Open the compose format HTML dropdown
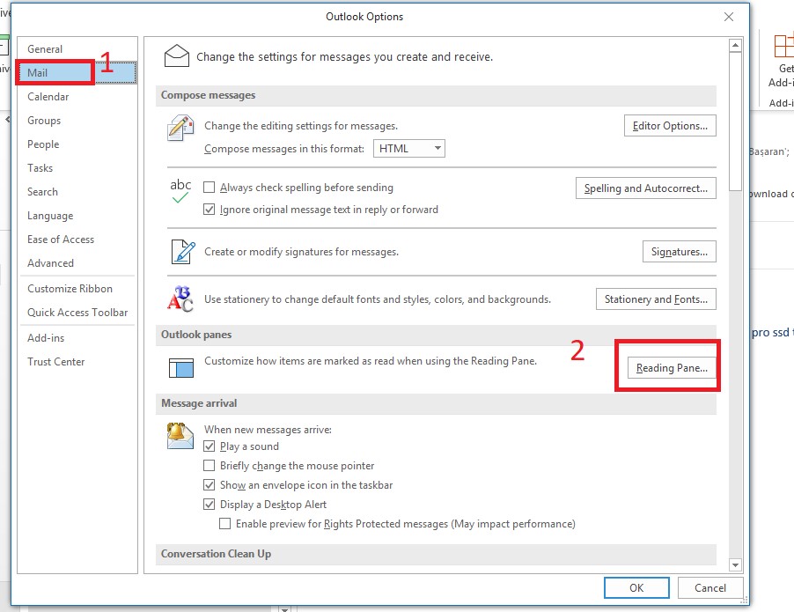This screenshot has width=794, height=612. click(x=409, y=149)
